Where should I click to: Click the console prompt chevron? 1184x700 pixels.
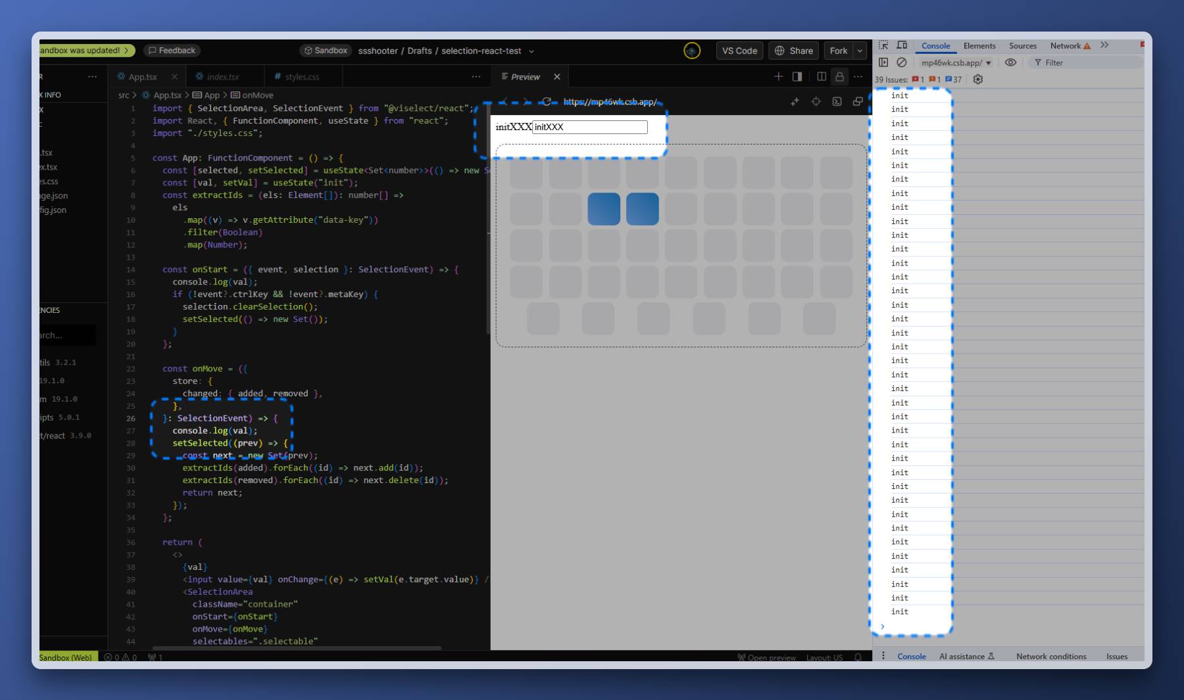883,626
